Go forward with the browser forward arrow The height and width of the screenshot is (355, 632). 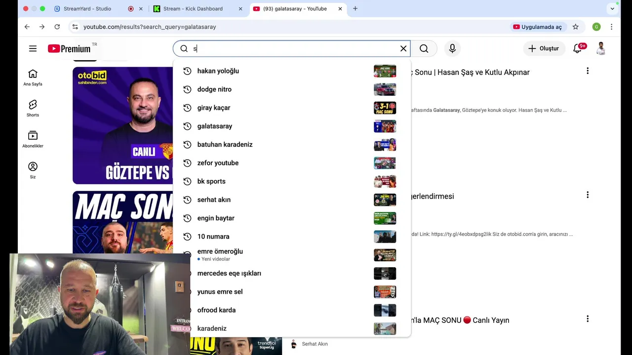point(42,27)
